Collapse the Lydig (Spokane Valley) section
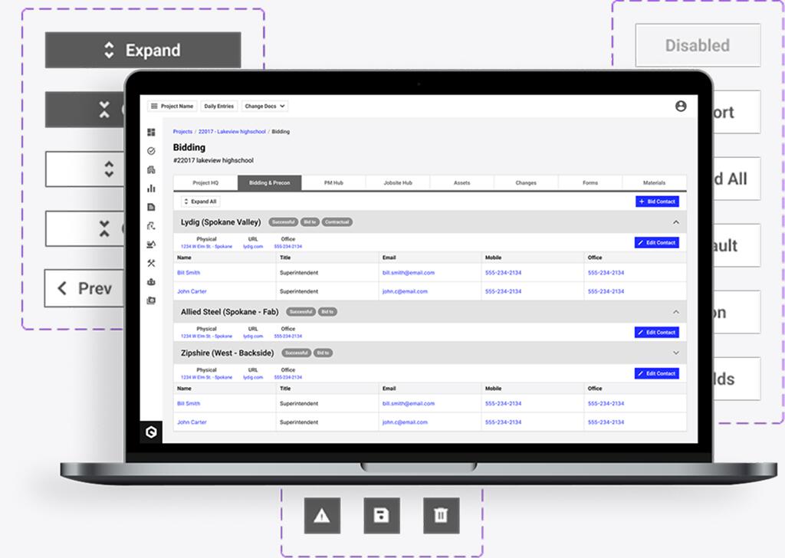The image size is (785, 558). coord(675,222)
